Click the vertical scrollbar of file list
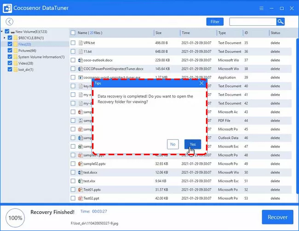The image size is (299, 231). pos(298,116)
